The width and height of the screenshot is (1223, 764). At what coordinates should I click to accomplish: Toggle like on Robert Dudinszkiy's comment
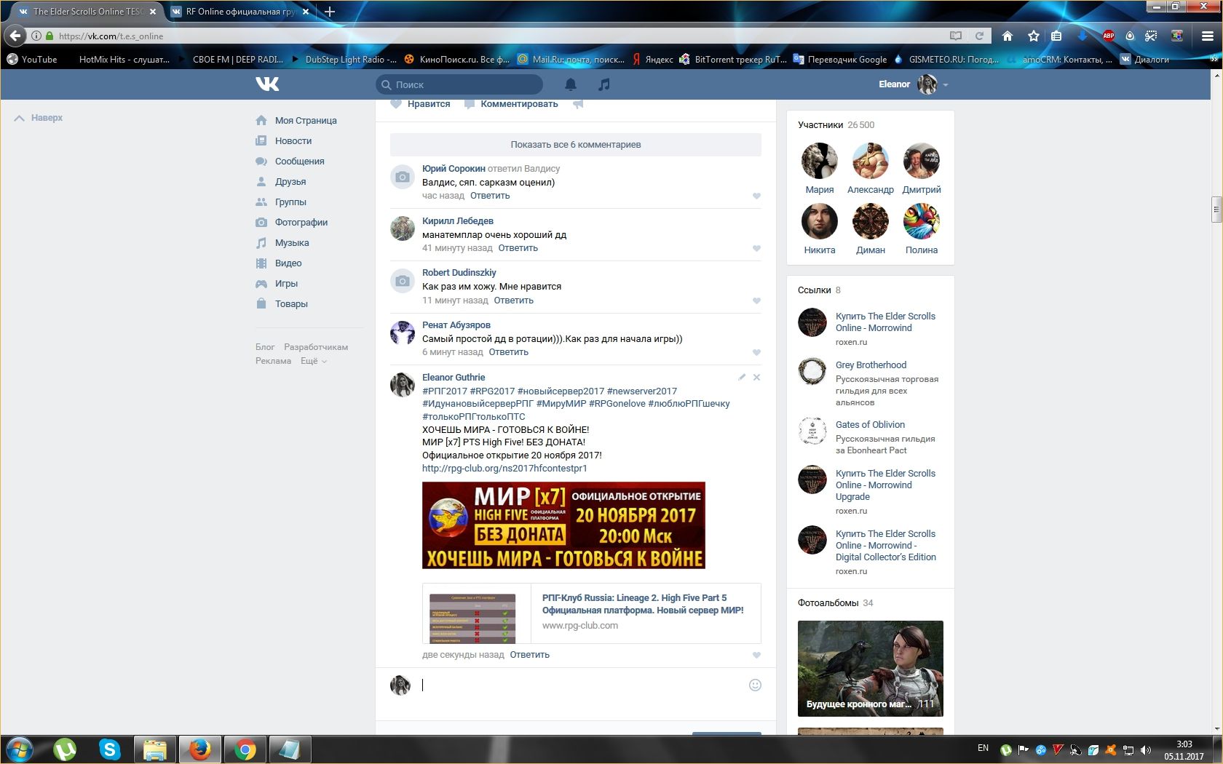pos(756,301)
